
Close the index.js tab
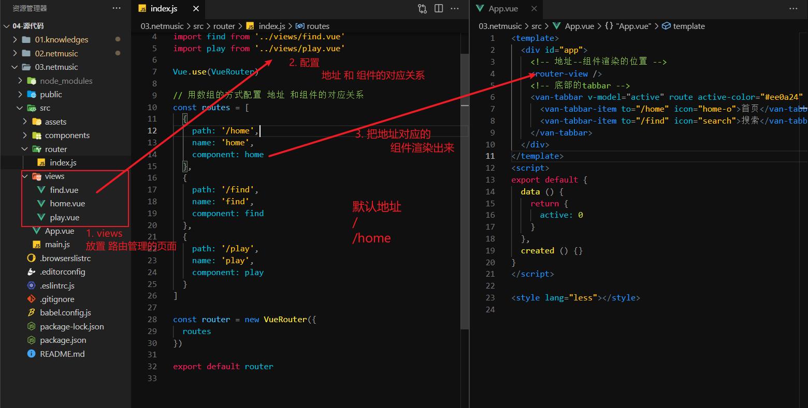click(x=196, y=9)
